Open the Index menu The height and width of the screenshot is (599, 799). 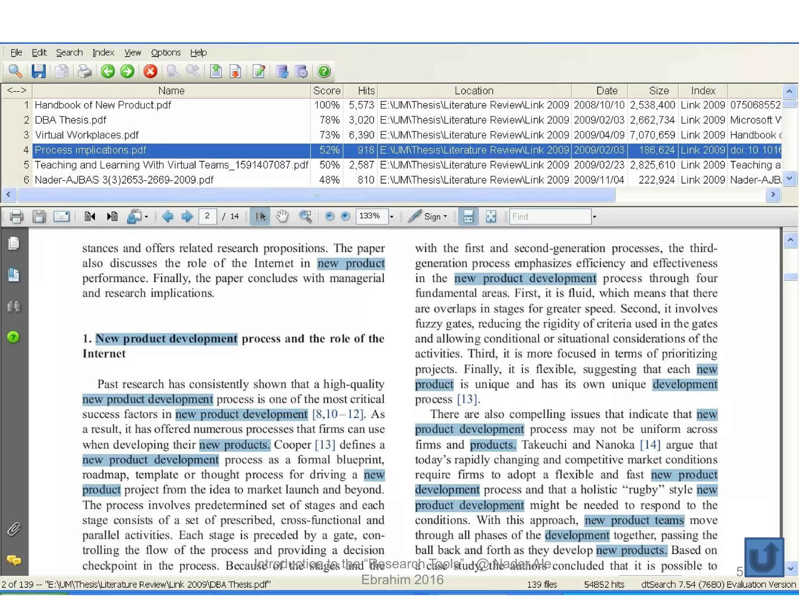coord(103,52)
